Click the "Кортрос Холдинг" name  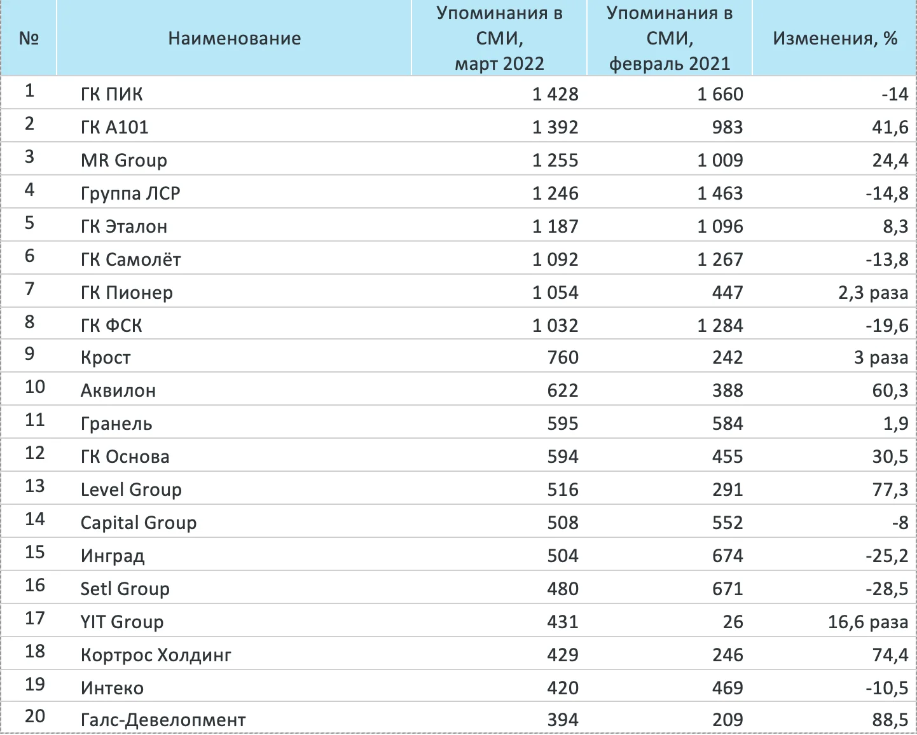156,656
